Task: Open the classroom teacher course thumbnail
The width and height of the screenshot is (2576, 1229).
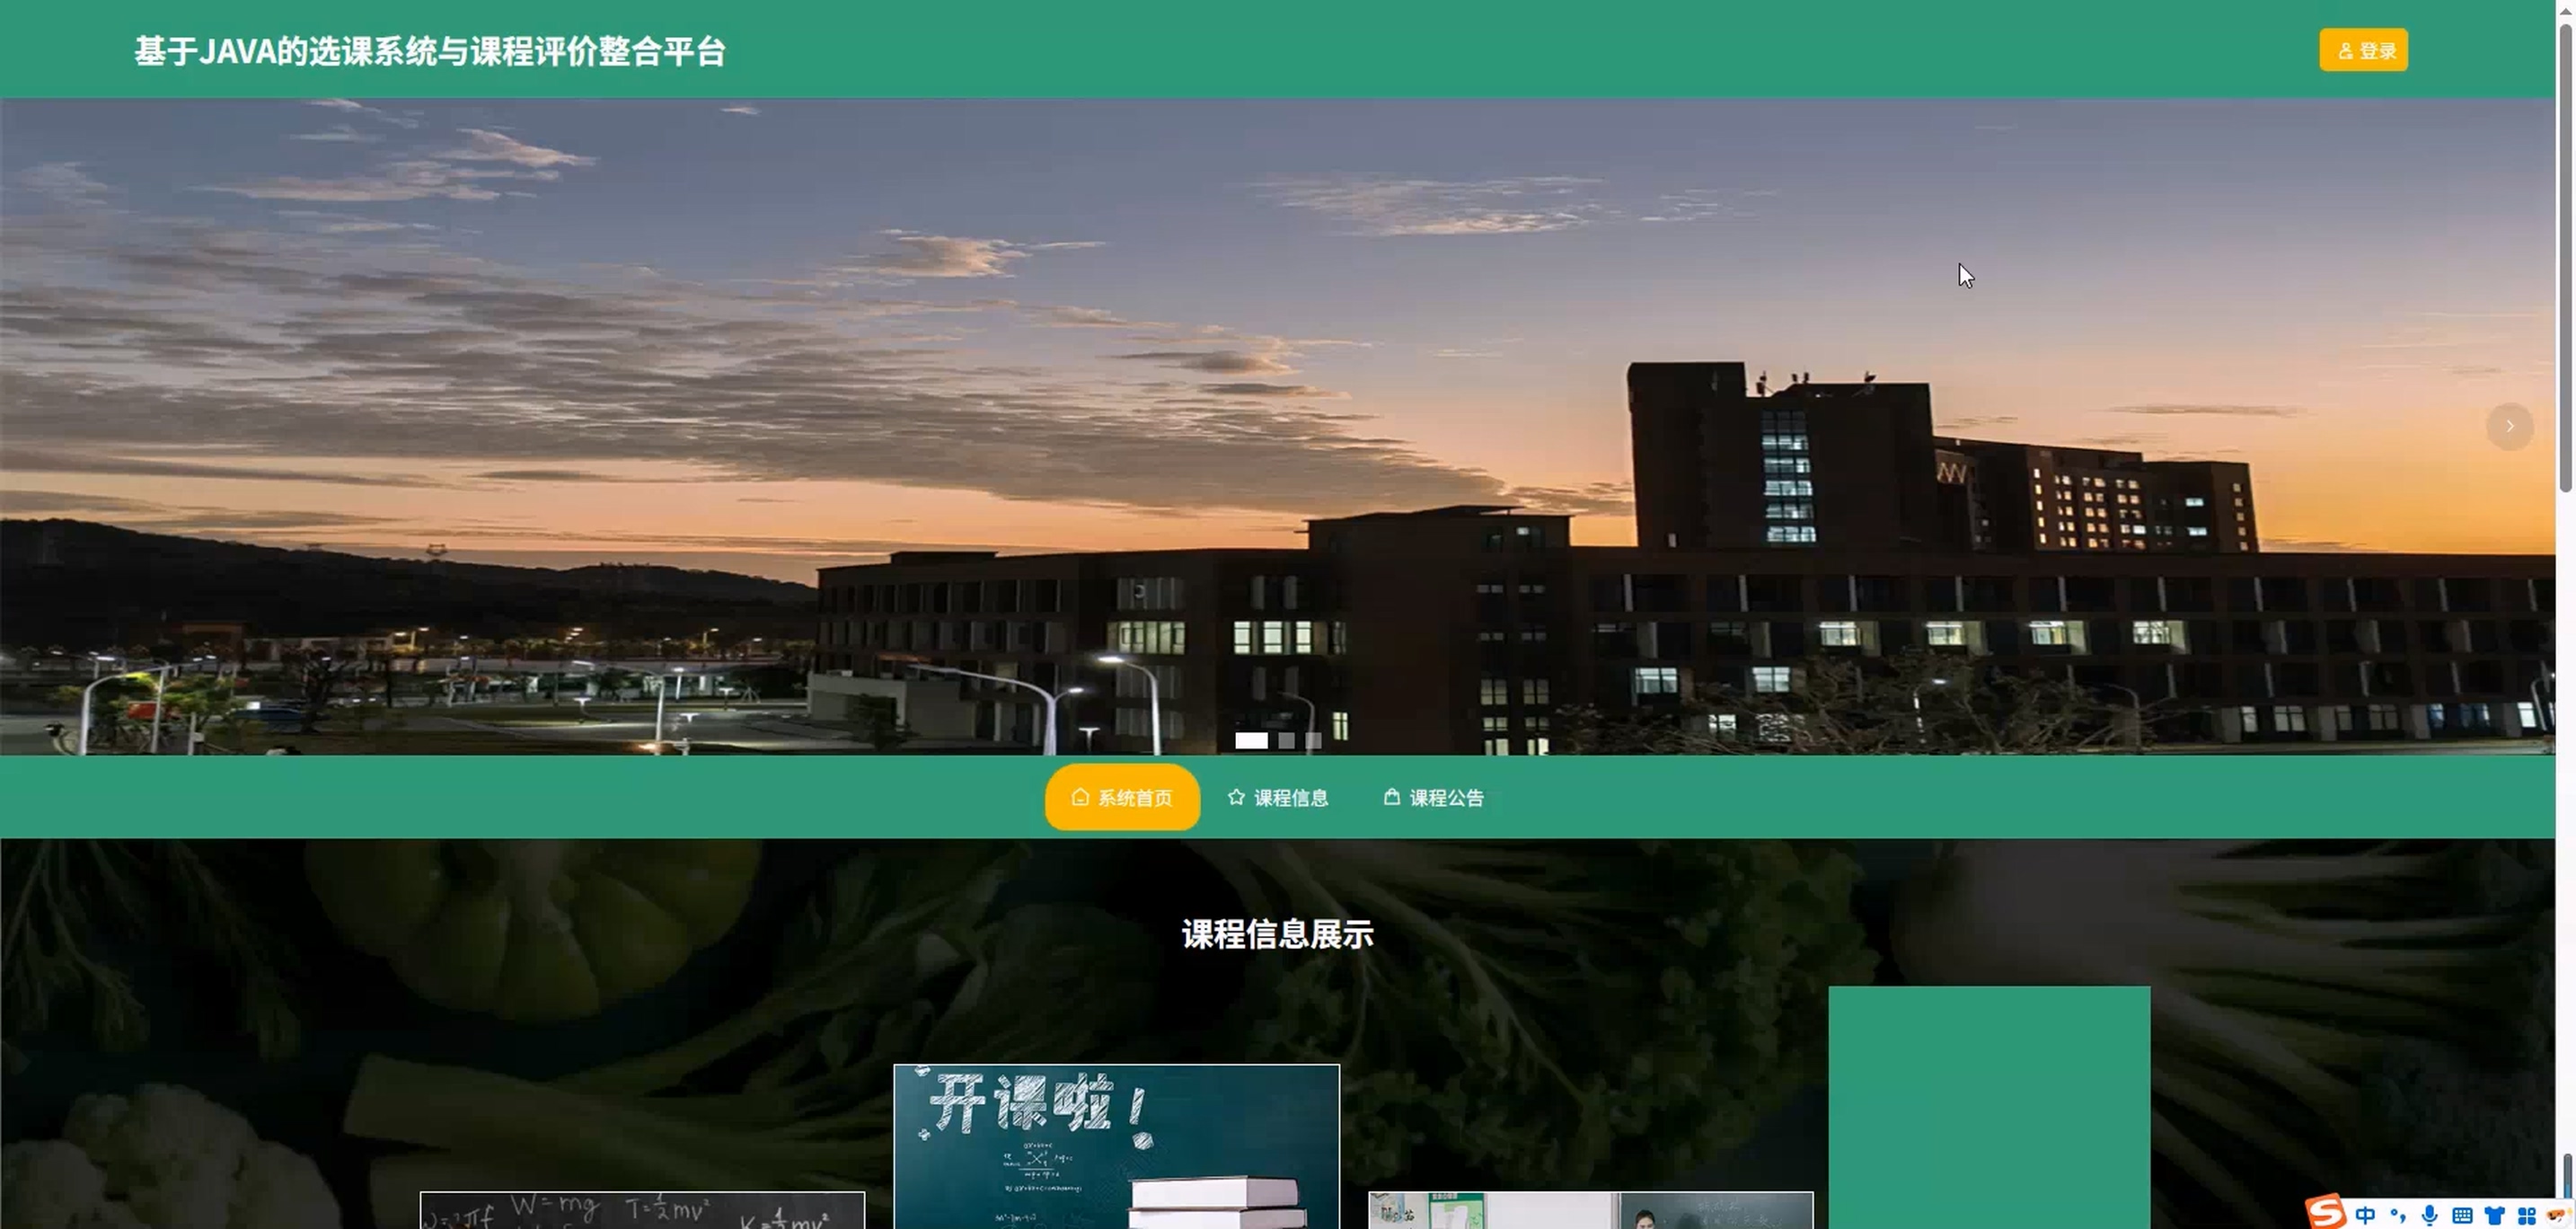Action: click(x=1590, y=1210)
